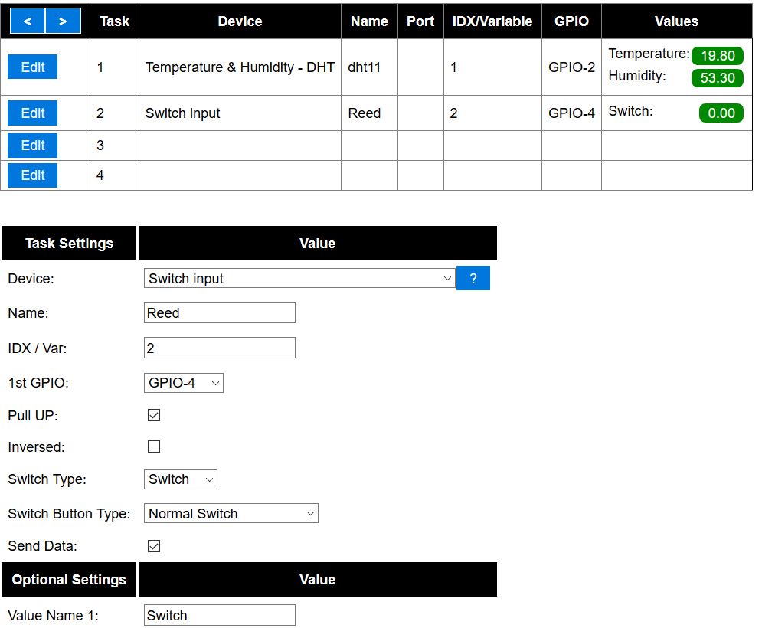Screen dimensions: 762x628
Task: Edit task 1 dht11 device
Action: (33, 67)
